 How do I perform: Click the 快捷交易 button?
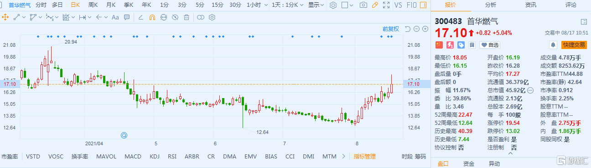[x=574, y=45]
